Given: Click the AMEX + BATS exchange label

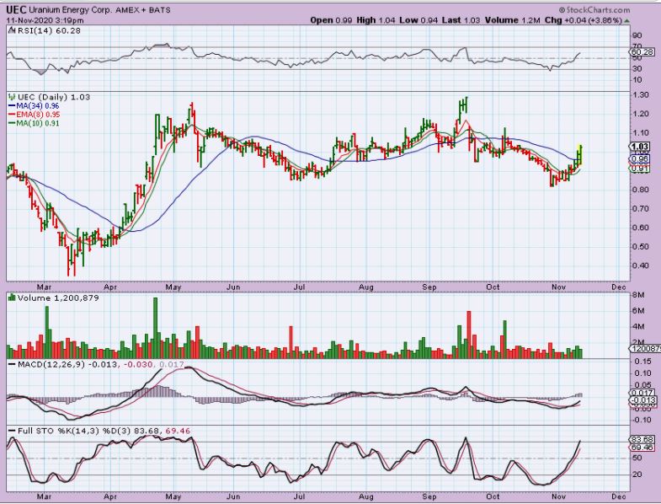Looking at the screenshot, I should pyautogui.click(x=142, y=10).
